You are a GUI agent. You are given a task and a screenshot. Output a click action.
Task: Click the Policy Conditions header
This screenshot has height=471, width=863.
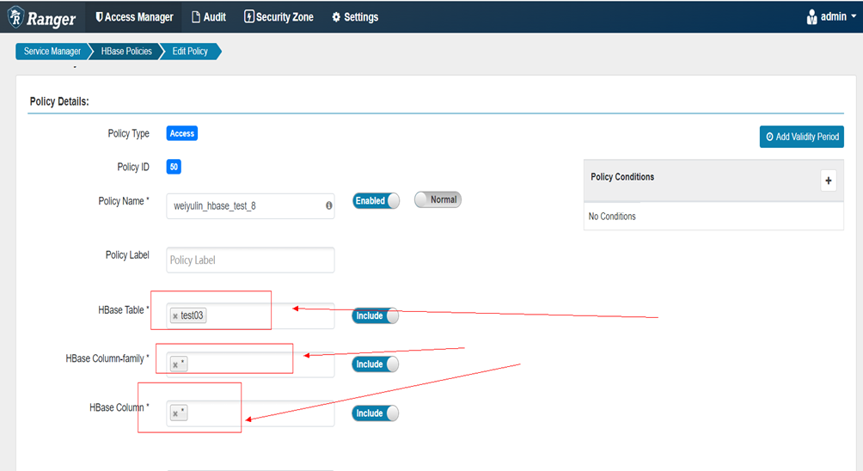point(622,177)
